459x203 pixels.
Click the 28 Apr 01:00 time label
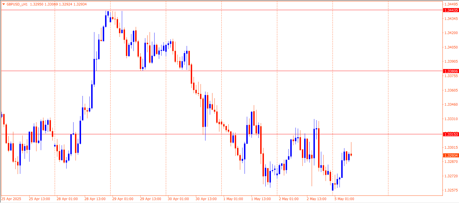[x=67, y=199]
